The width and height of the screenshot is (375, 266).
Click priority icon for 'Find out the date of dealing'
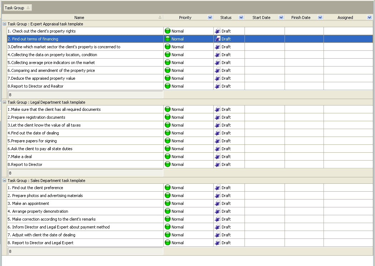[168, 133]
